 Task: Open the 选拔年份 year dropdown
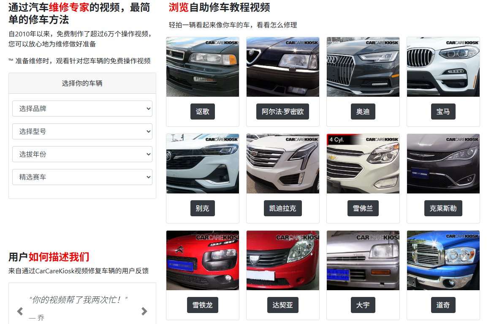[x=82, y=154]
